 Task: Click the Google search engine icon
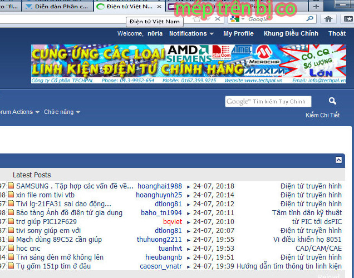(235, 19)
